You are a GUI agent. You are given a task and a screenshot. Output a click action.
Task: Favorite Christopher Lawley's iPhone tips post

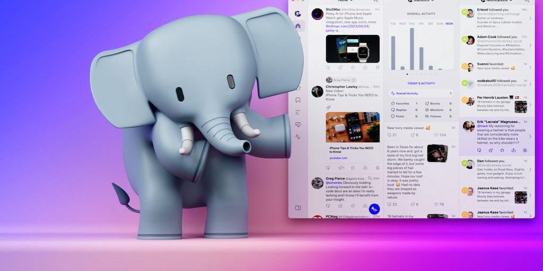pyautogui.click(x=353, y=168)
